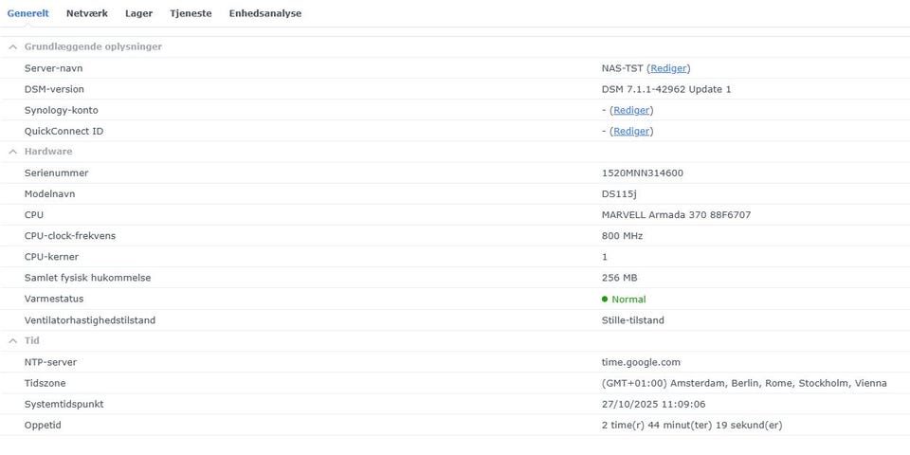Click the DSM version value text

[666, 89]
